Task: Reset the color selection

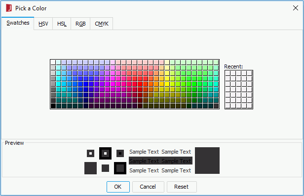Action: [182, 187]
